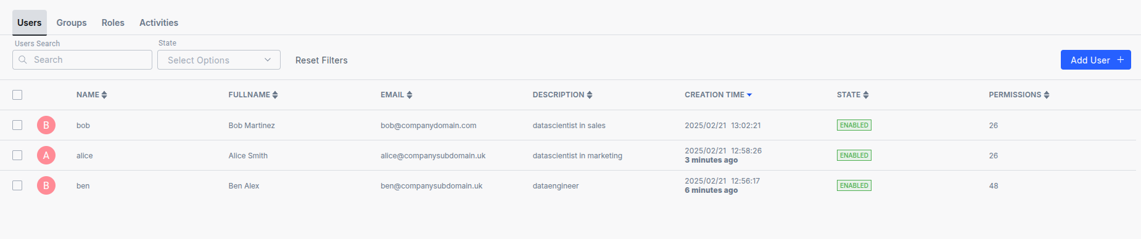Click alice's avatar circle with letter A

click(46, 155)
